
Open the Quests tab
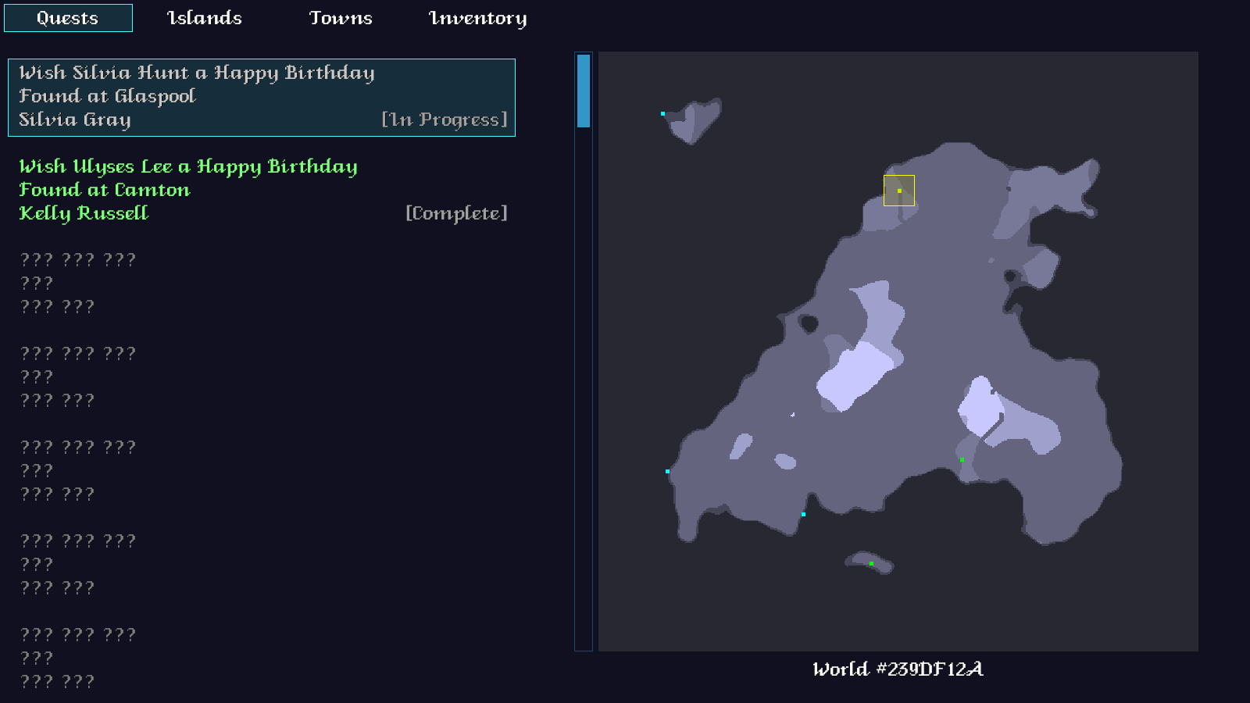pos(68,18)
